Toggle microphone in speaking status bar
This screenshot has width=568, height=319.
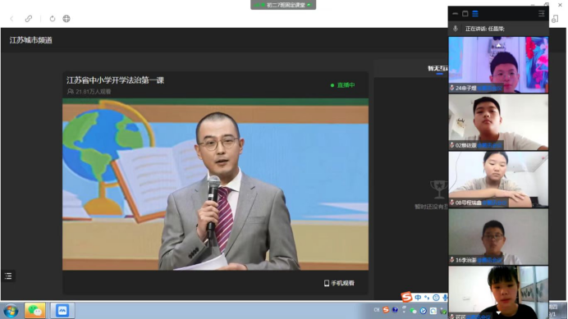(x=456, y=29)
